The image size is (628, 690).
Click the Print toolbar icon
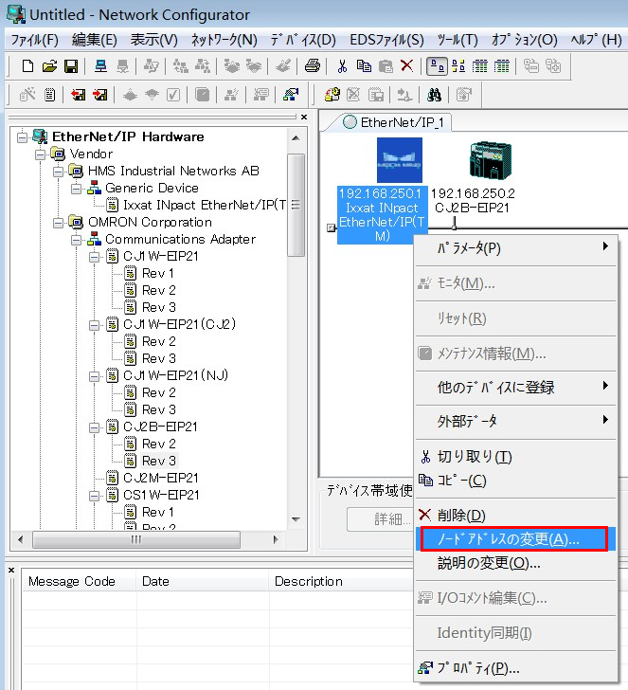click(312, 65)
